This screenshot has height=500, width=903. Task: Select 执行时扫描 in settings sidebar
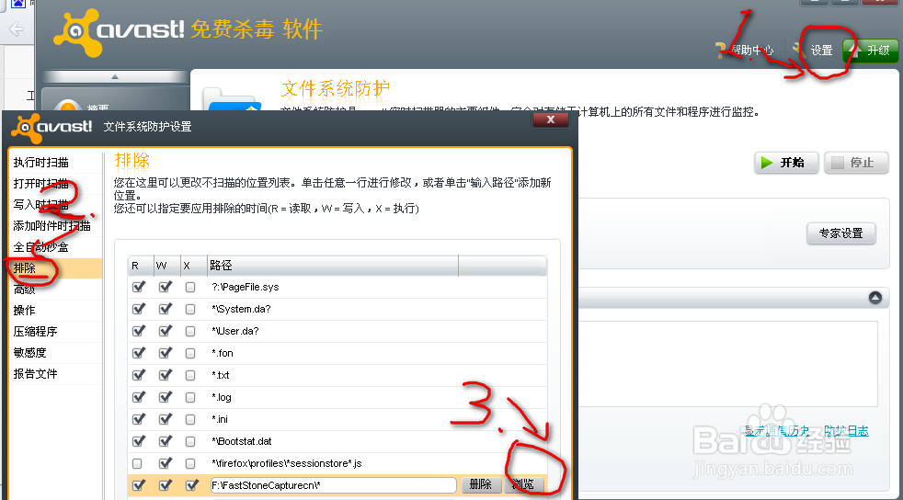click(40, 163)
